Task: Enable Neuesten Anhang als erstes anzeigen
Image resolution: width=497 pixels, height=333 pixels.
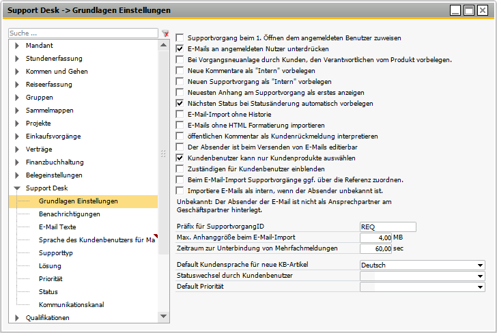Action: point(180,93)
